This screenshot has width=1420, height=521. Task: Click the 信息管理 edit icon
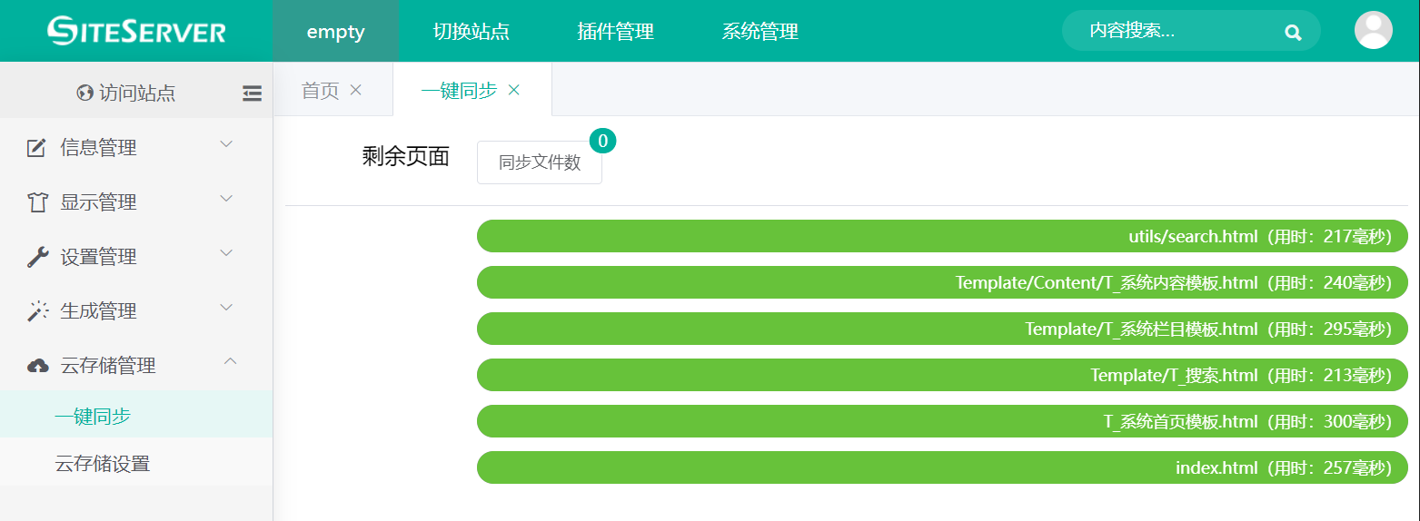36,148
